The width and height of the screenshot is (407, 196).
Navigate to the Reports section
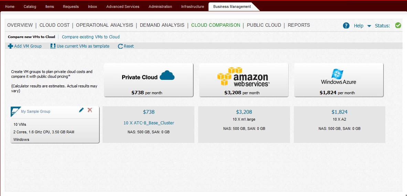(x=299, y=25)
